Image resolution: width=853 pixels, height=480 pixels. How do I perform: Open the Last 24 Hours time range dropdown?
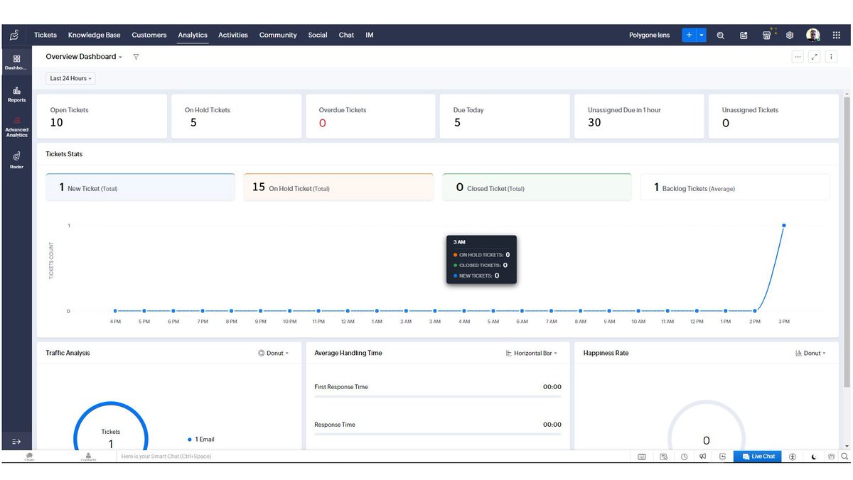point(71,79)
